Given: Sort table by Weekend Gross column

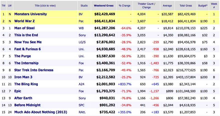Looking at the screenshot, I should [x=104, y=5].
